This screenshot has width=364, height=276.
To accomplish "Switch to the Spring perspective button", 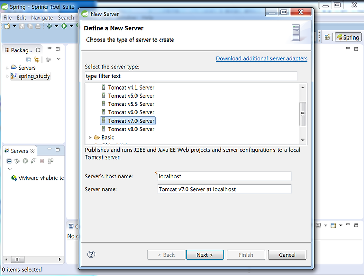I will (348, 37).
